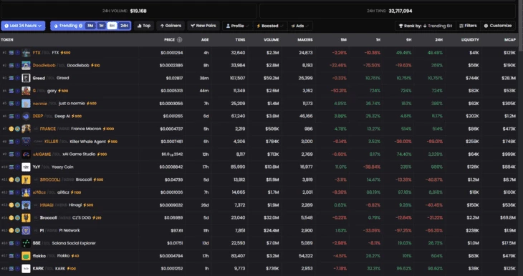Click the info icon next to Trending
The image size is (523, 276).
(80, 26)
